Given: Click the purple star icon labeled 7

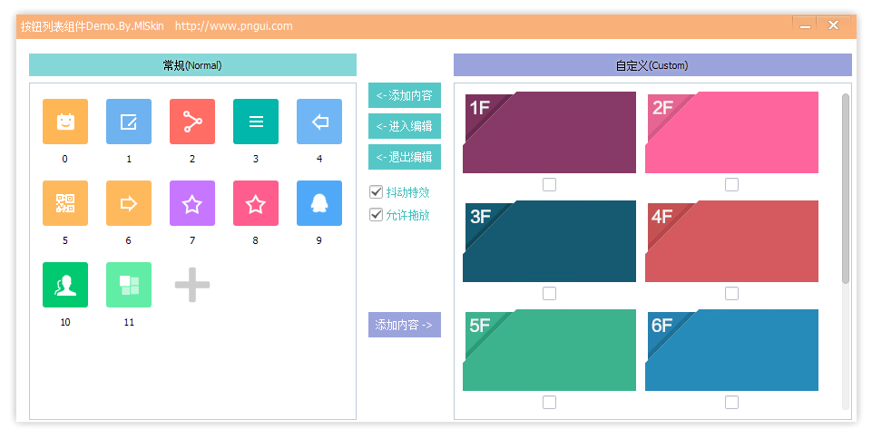Looking at the screenshot, I should coord(192,203).
